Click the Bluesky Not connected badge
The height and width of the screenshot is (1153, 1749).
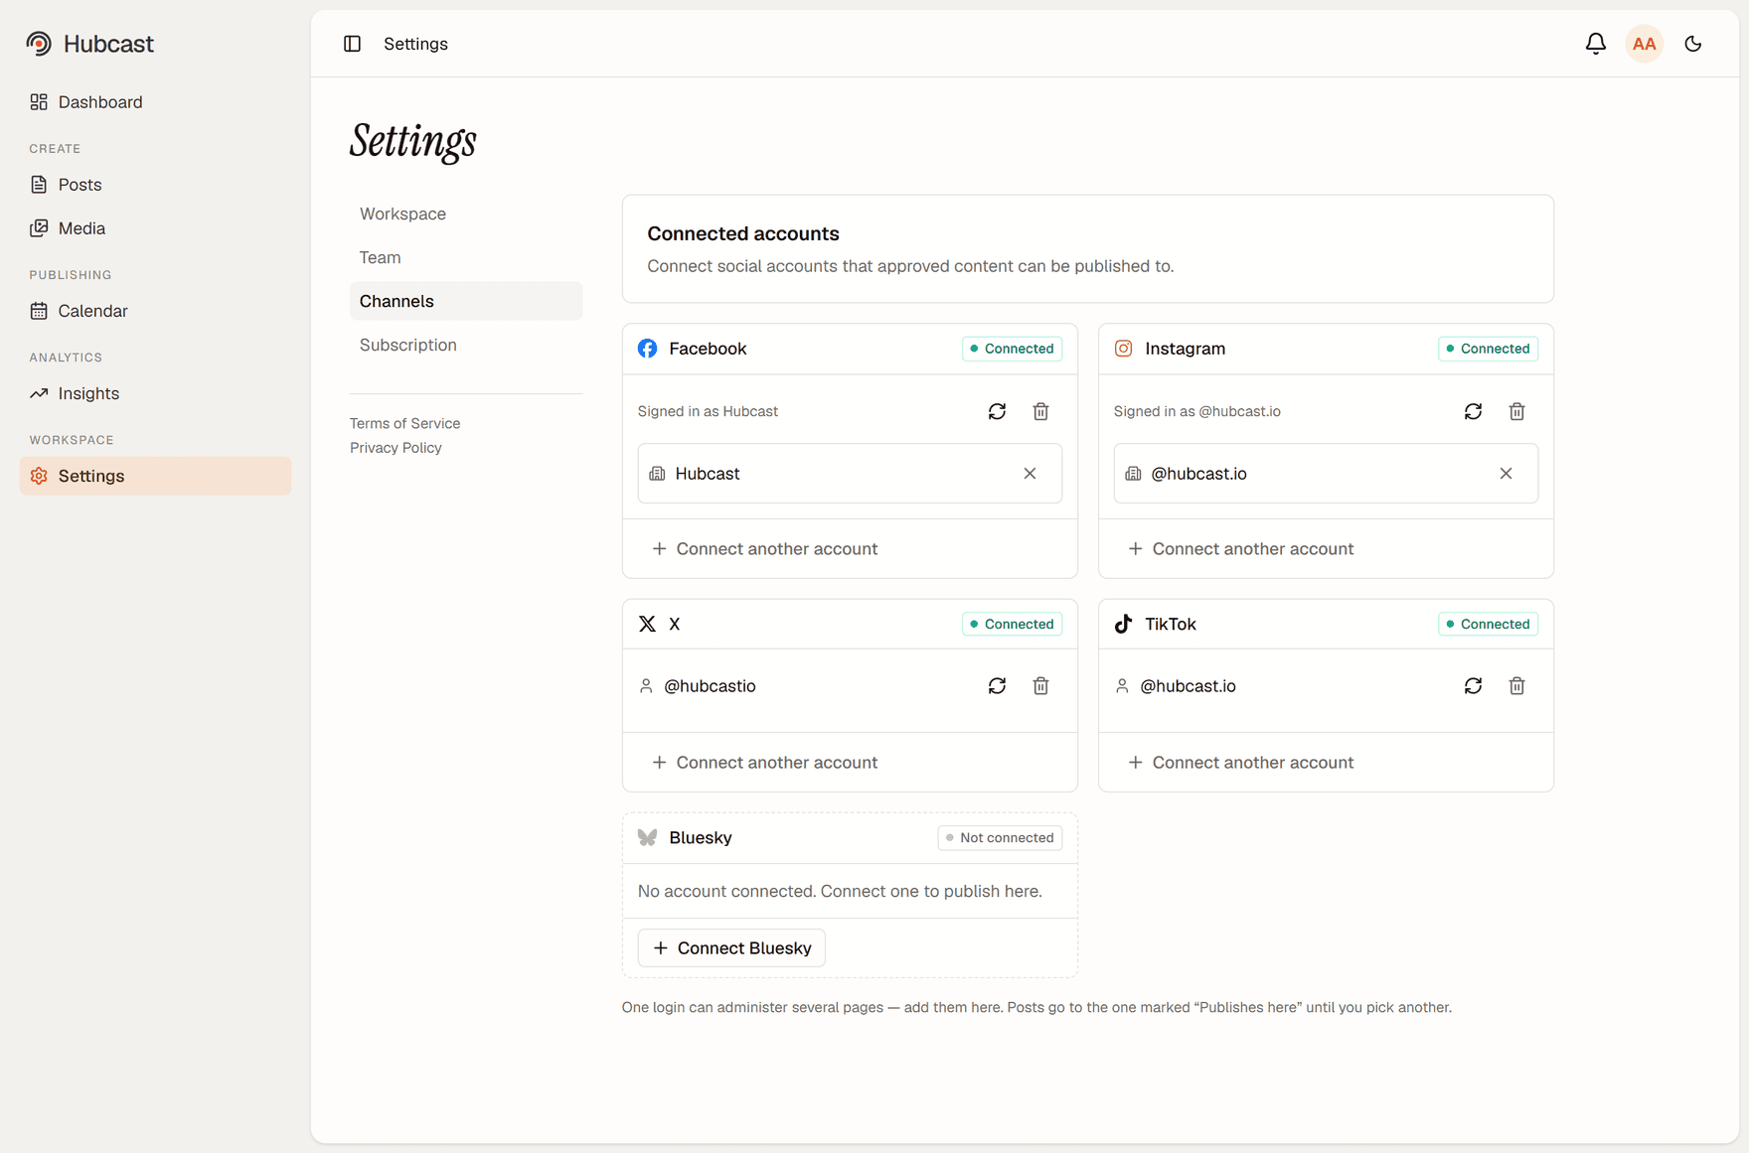[1000, 838]
